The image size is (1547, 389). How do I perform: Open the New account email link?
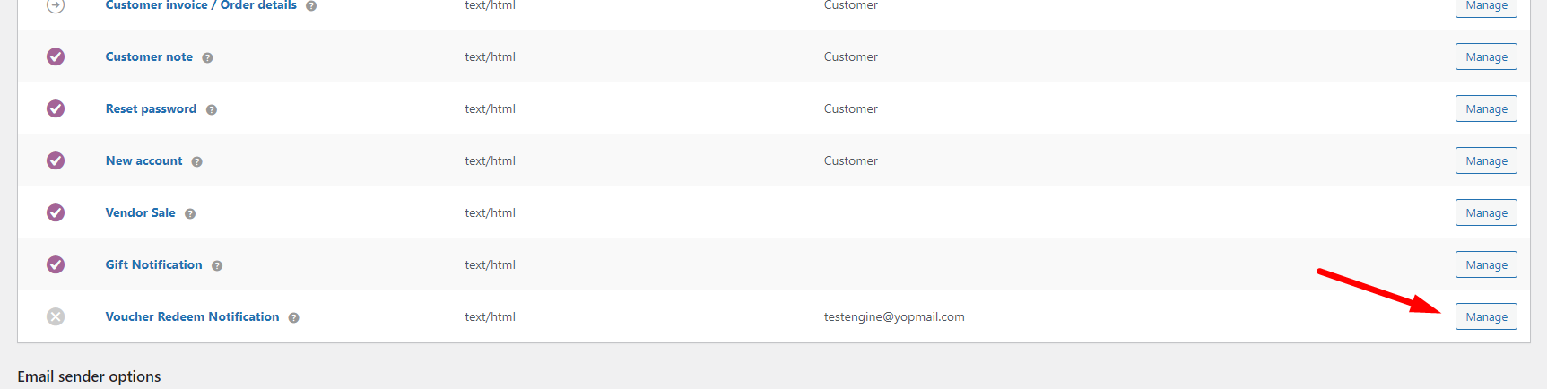pyautogui.click(x=143, y=160)
